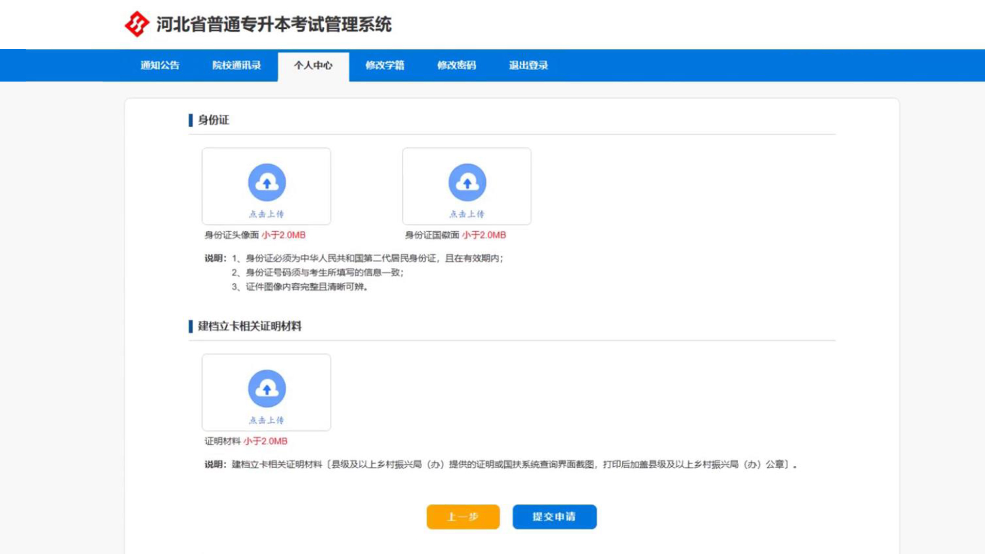Click cloud upload icon for 身份证国徽面
Viewport: 985px width, 554px height.
click(x=467, y=183)
